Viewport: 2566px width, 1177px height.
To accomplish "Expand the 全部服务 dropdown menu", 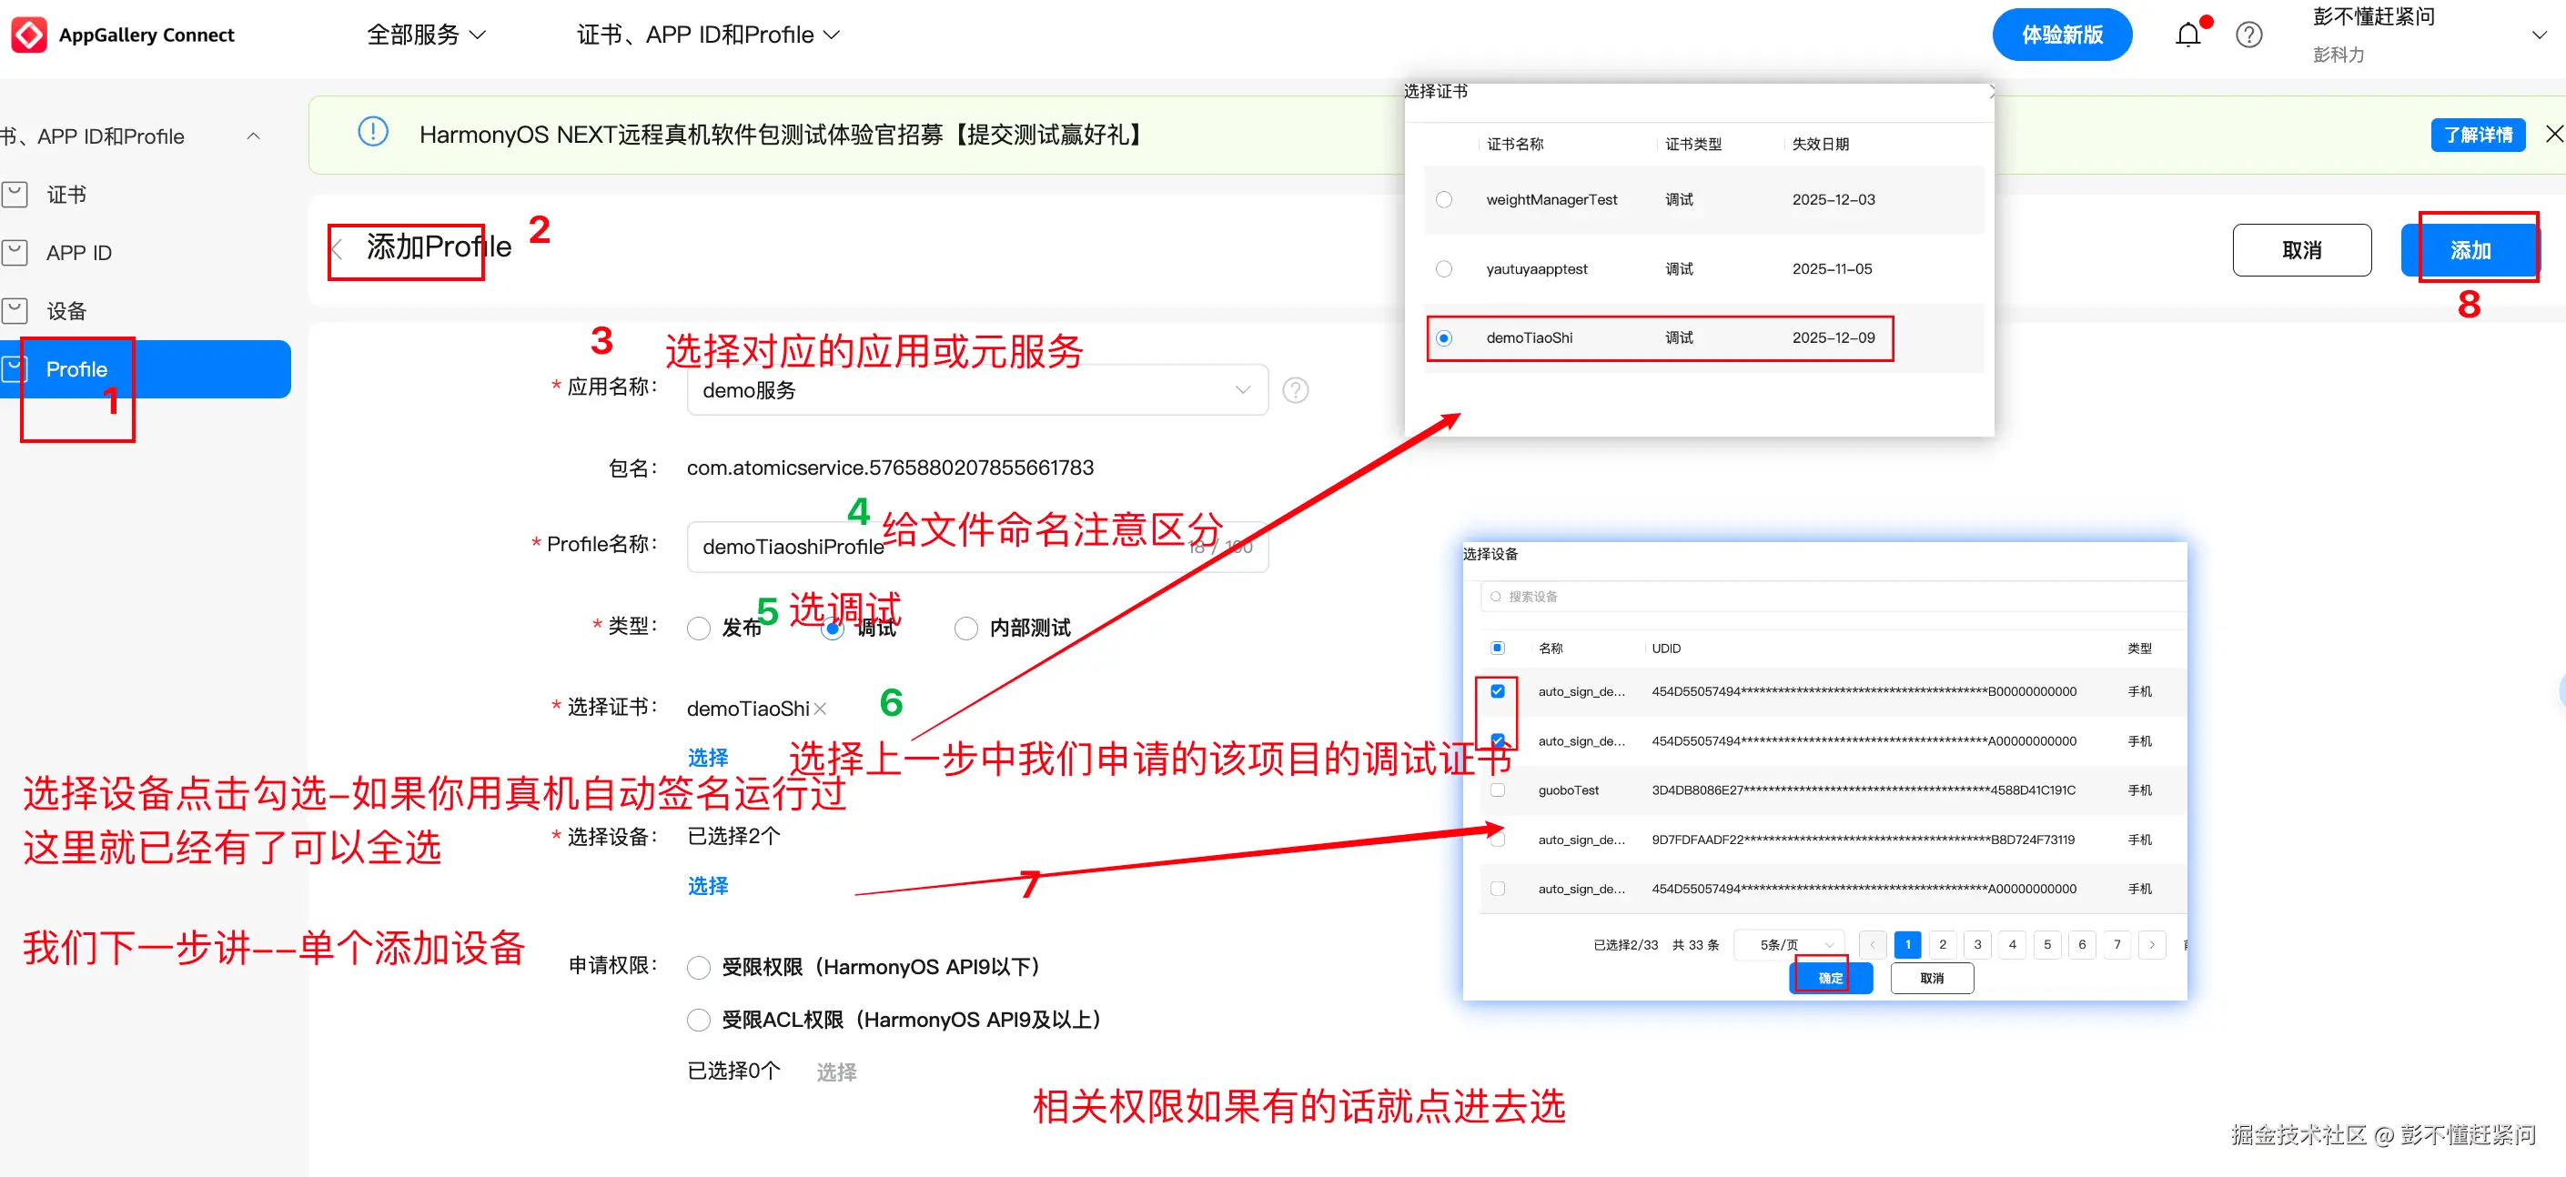I will click(x=425, y=33).
